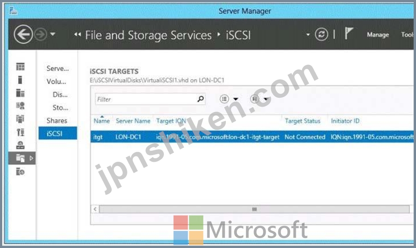Viewport: 416px width, 248px height.
Task: Click into the Filter text field
Action: [146, 99]
